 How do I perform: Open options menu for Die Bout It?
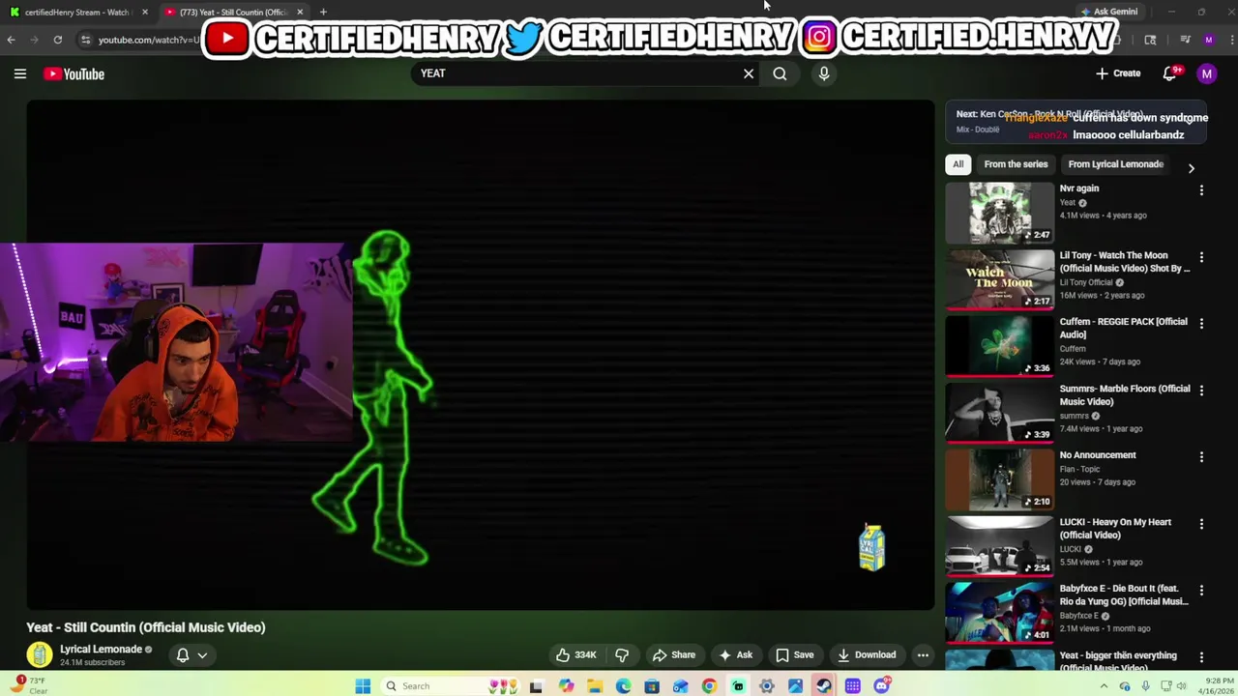pyautogui.click(x=1201, y=591)
